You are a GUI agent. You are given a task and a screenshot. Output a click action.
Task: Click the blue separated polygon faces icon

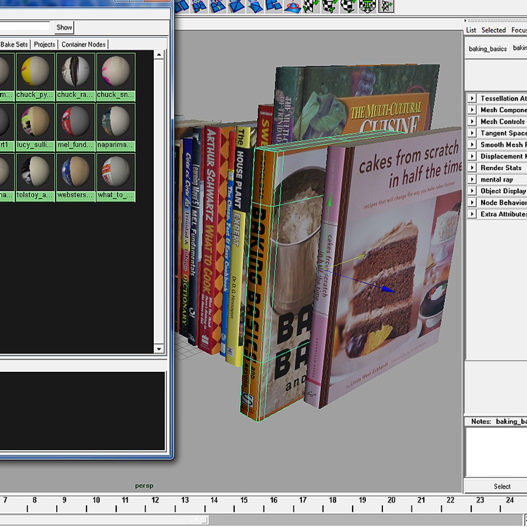274,6
